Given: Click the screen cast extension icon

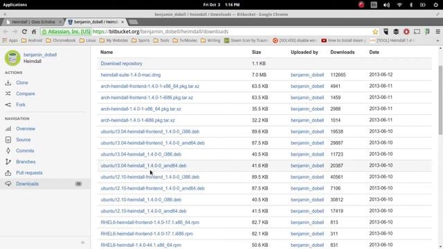Looking at the screenshot, I should 417,32.
